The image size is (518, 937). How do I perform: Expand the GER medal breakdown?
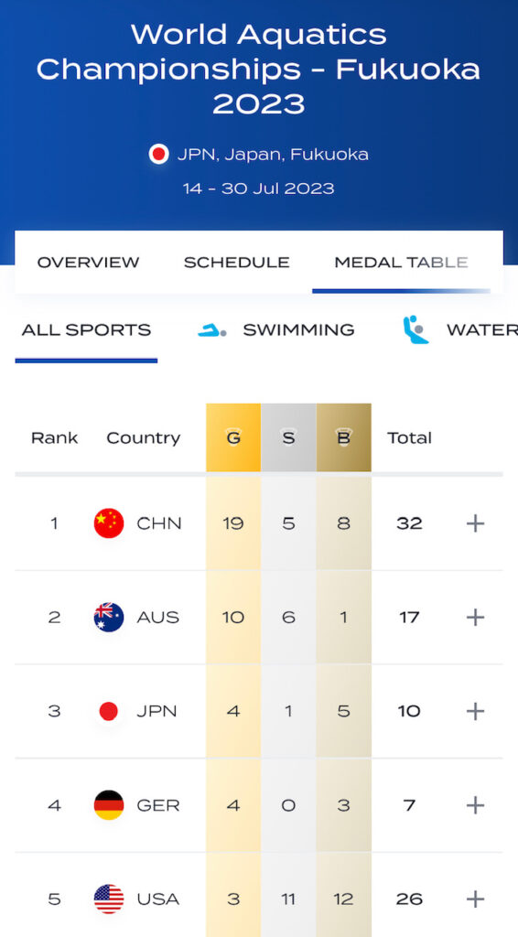[x=475, y=805]
